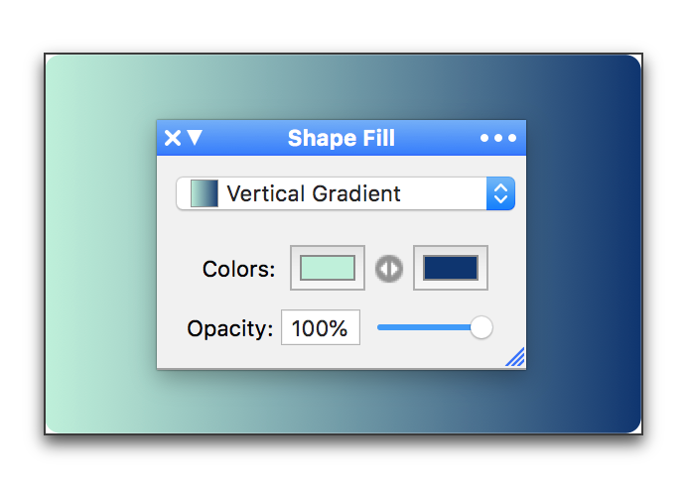687x487 pixels.
Task: Click the Opacity 100% text field
Action: [x=321, y=327]
